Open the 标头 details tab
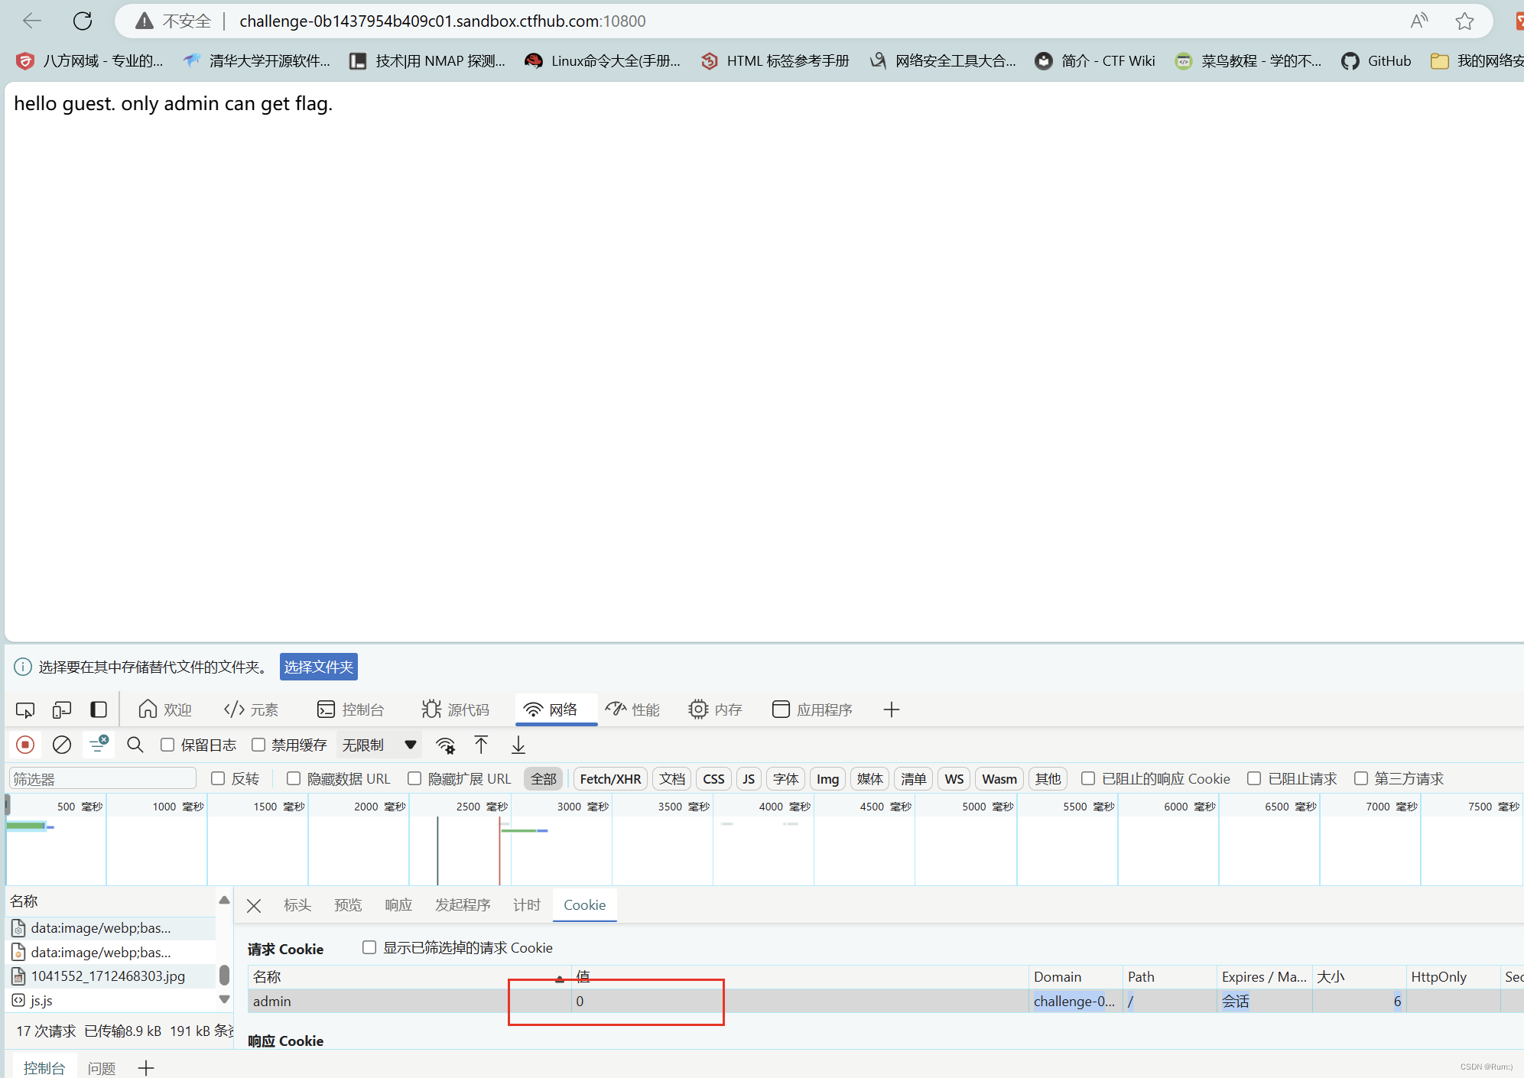The image size is (1524, 1078). point(297,905)
